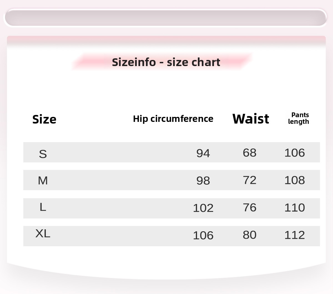
Task: Click hip circumference value 102
Action: tap(203, 208)
